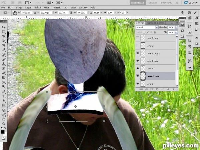Select the Healing Brush tool

[4, 55]
